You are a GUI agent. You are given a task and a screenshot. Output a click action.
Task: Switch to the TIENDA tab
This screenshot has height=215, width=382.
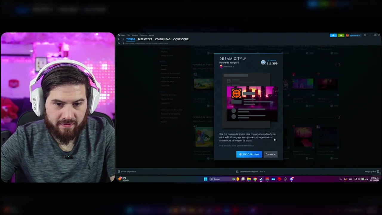click(x=131, y=39)
